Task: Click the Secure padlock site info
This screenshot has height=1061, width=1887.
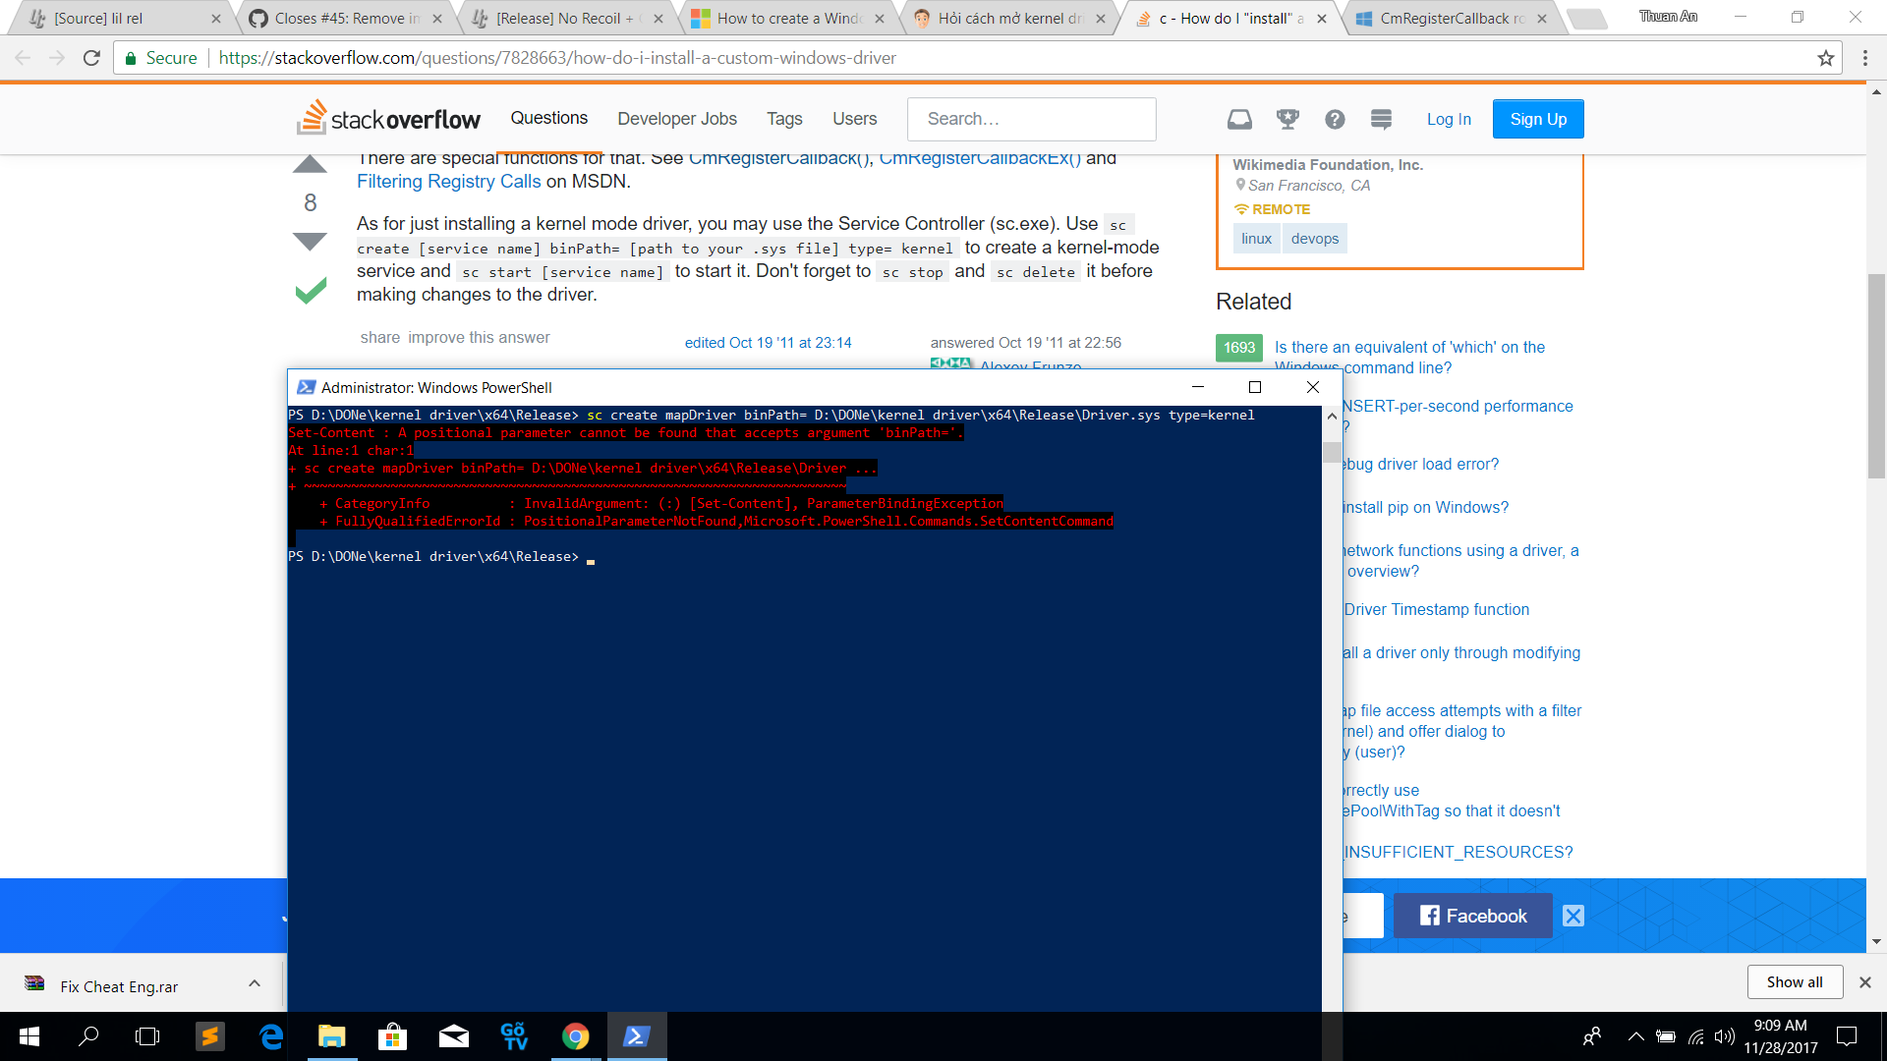Action: 161,58
